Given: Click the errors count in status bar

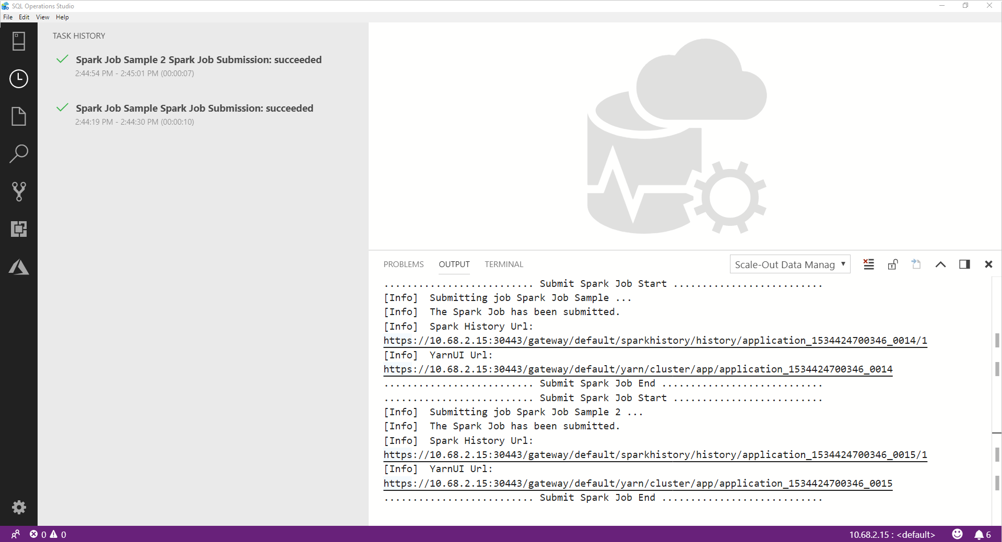Looking at the screenshot, I should 38,534.
